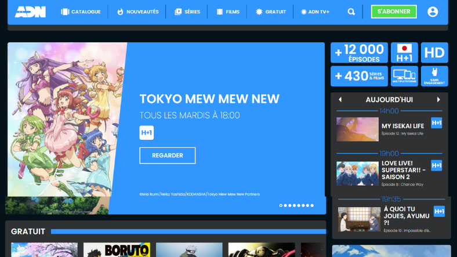Open ADN TV+ live channel
The image size is (457, 257).
[315, 12]
